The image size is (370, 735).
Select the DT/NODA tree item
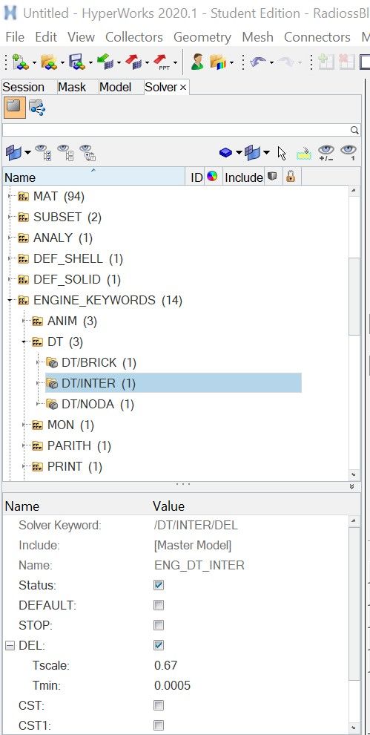pos(97,404)
